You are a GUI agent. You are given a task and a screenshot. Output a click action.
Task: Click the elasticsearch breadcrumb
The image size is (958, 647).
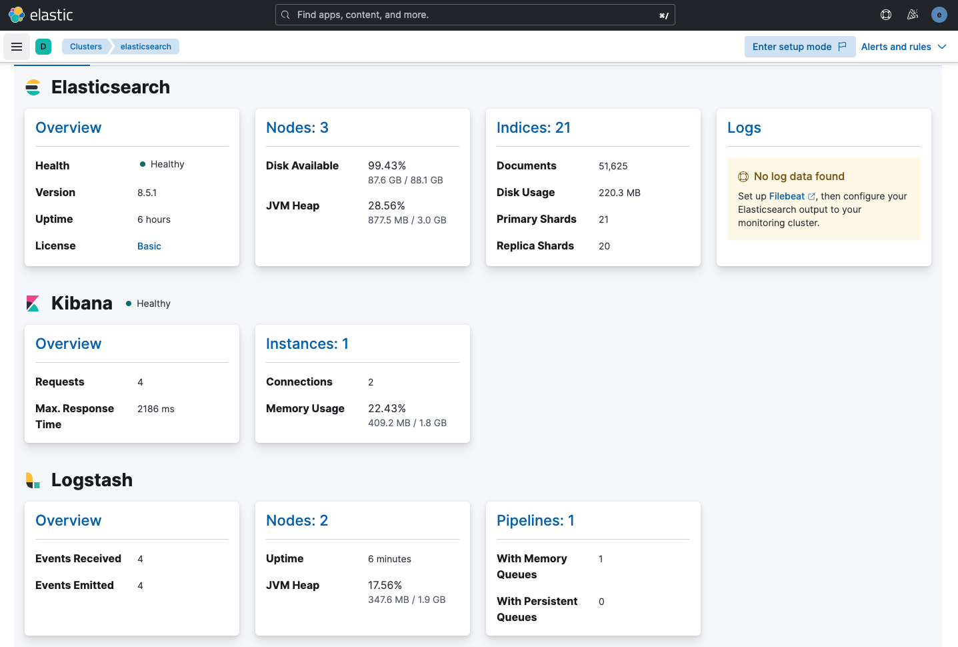146,47
